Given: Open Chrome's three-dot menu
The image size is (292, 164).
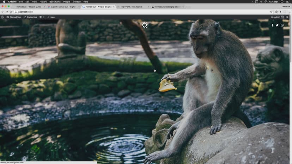Looking at the screenshot, I should point(288,12).
